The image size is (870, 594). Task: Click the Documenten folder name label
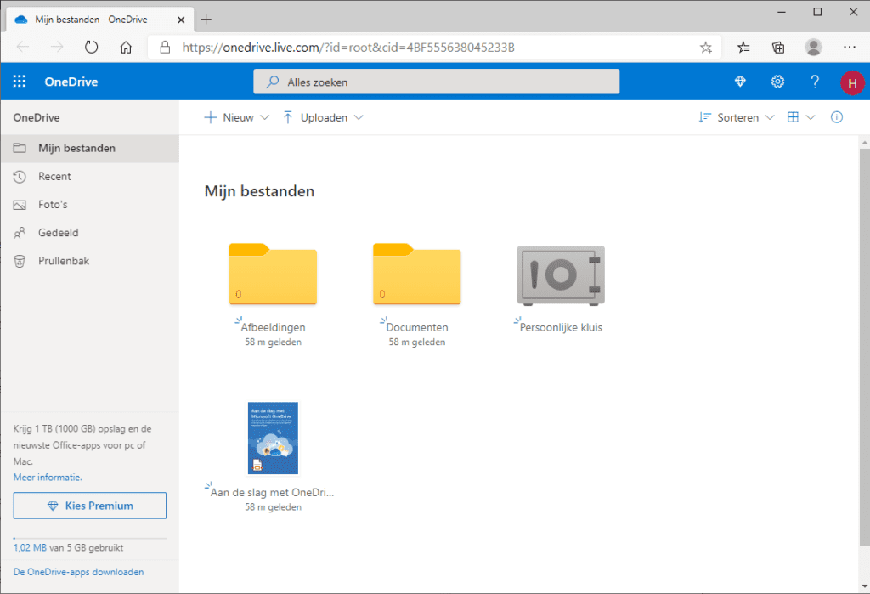(417, 327)
